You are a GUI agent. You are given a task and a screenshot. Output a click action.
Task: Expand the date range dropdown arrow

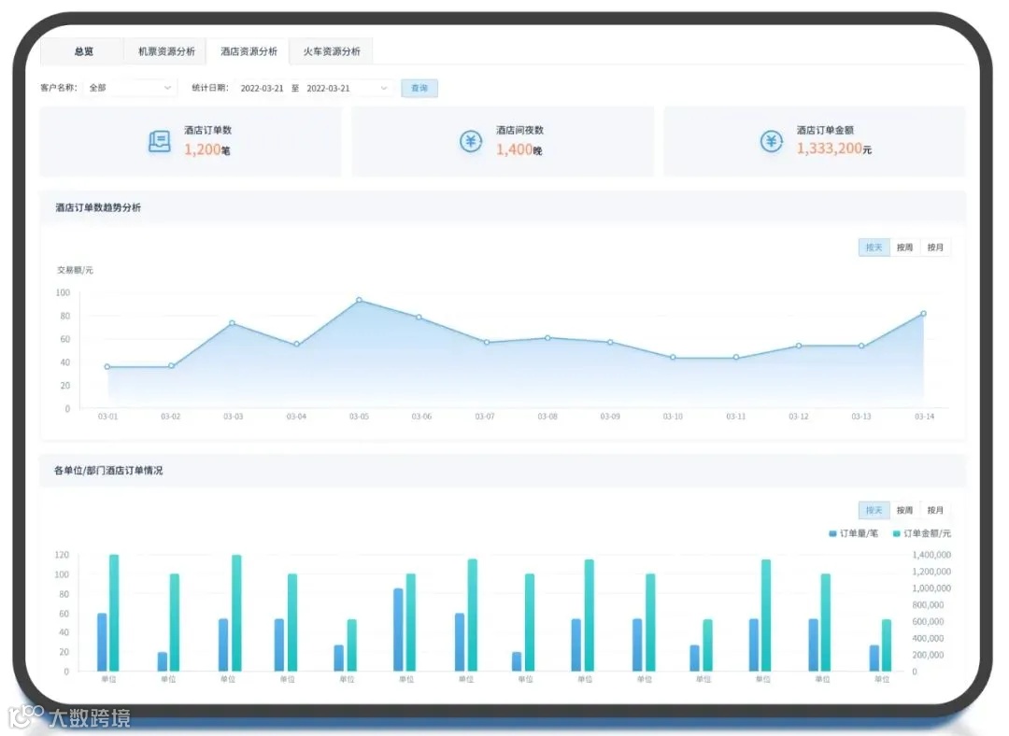[x=384, y=88]
